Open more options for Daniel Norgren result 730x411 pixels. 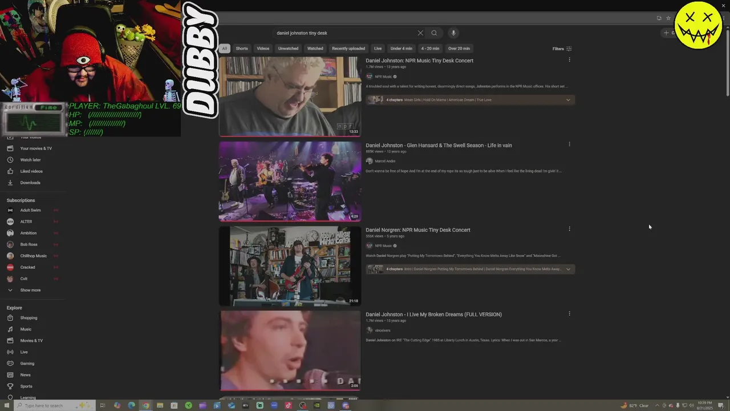tap(569, 229)
